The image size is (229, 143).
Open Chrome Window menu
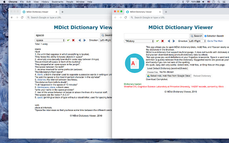point(80,2)
